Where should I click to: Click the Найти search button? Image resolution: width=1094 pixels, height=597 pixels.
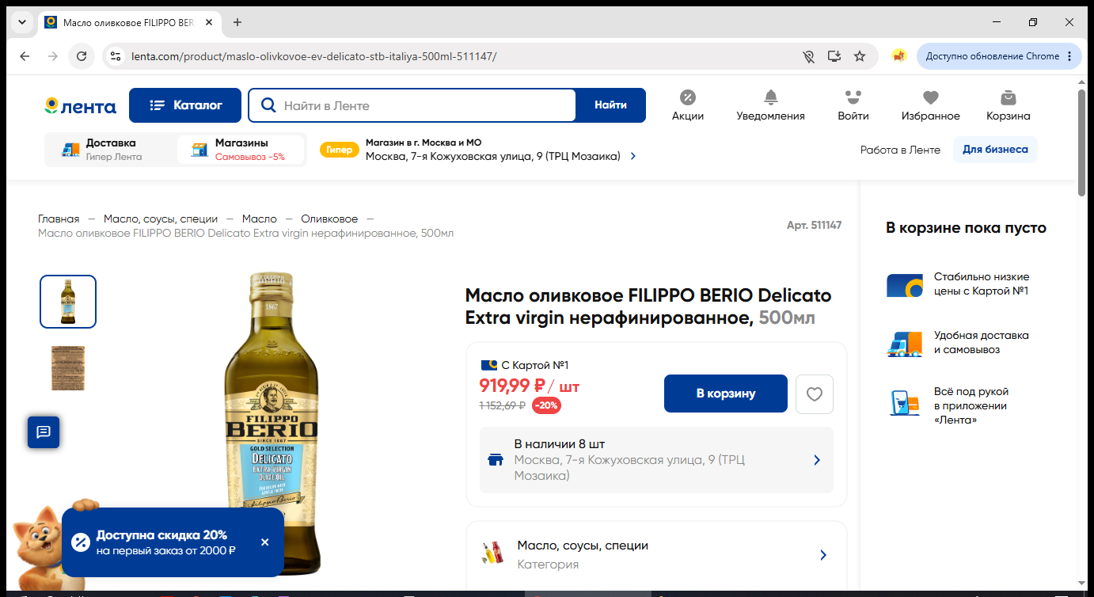pos(610,105)
